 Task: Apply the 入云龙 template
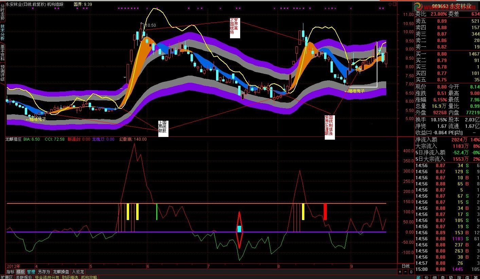[78, 272]
